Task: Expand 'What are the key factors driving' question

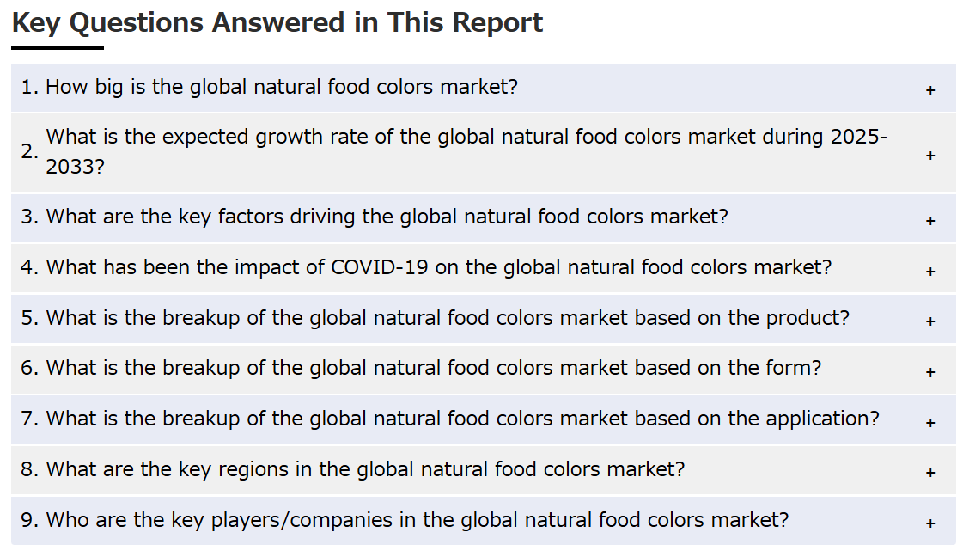Action: 484,218
